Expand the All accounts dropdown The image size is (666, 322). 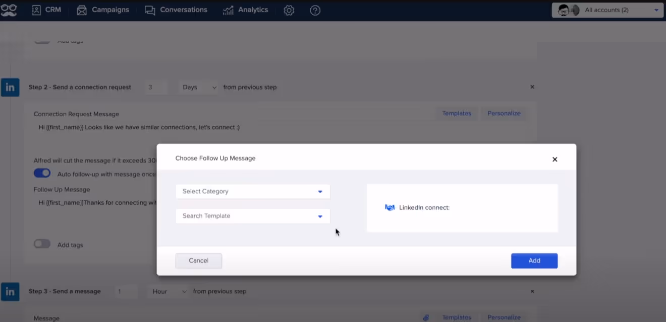pos(656,9)
